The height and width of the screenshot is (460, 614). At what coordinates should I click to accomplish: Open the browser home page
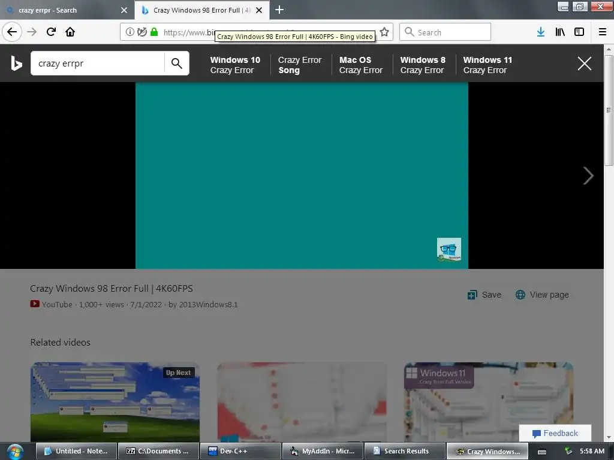[70, 32]
